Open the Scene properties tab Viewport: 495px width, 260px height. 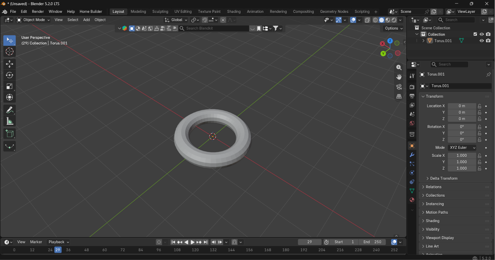(412, 114)
